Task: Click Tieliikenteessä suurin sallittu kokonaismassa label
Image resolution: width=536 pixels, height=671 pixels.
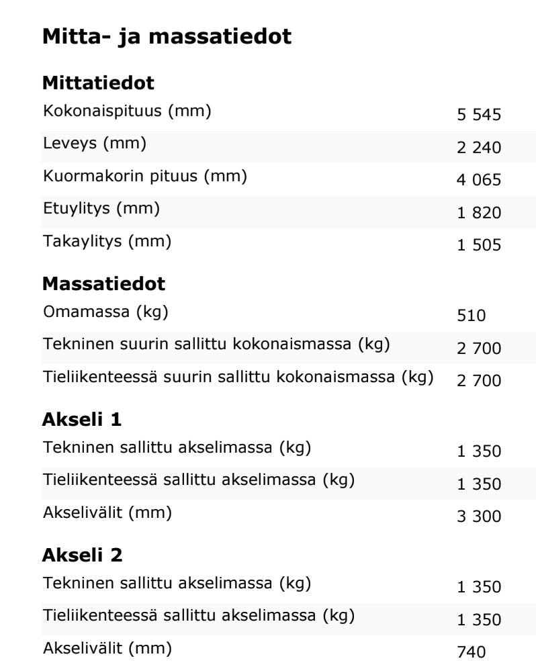Action: [x=238, y=377]
